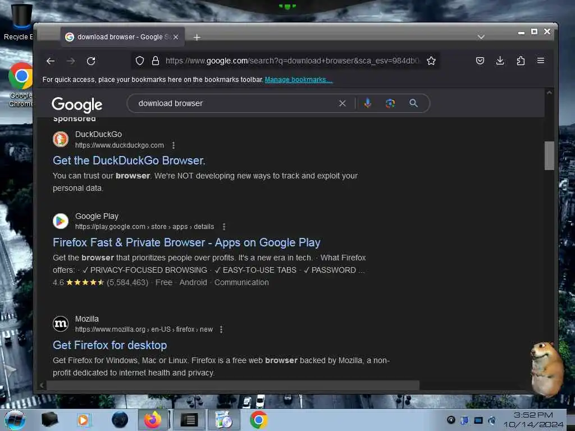Open more options for the Google Play result
575x431 pixels.
tap(224, 227)
